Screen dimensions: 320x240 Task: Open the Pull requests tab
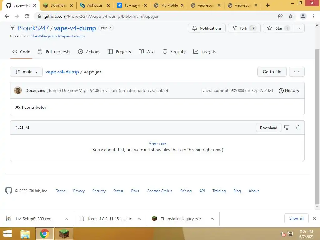(54, 52)
